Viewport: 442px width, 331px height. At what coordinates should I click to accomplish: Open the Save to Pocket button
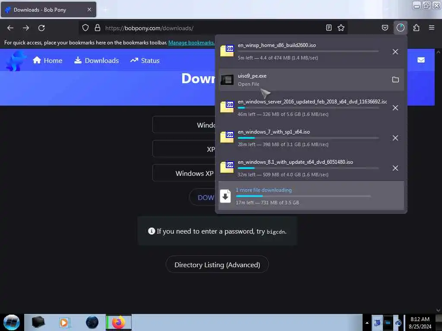tap(385, 28)
